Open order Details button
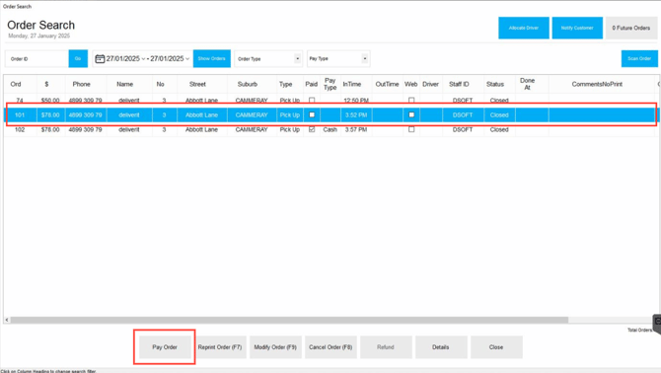 (x=441, y=347)
